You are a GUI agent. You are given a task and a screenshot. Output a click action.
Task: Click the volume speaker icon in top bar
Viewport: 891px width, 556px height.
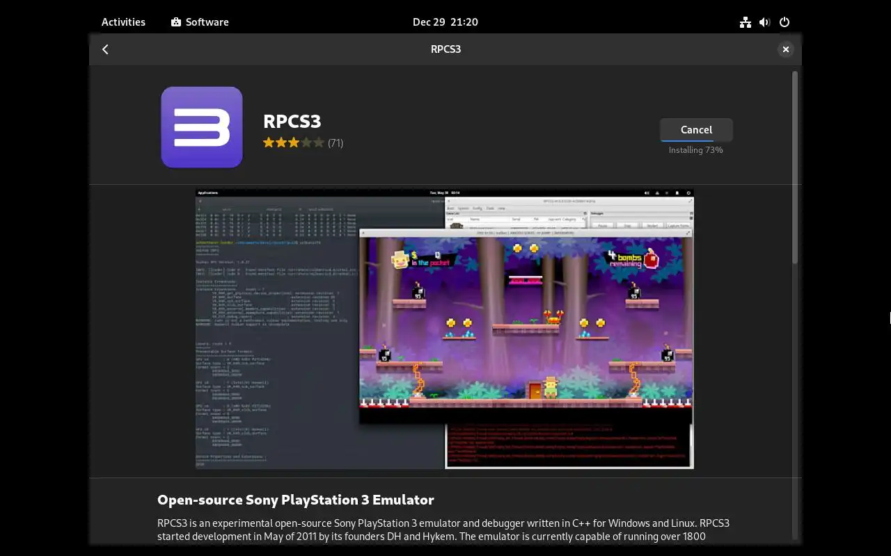pos(764,22)
